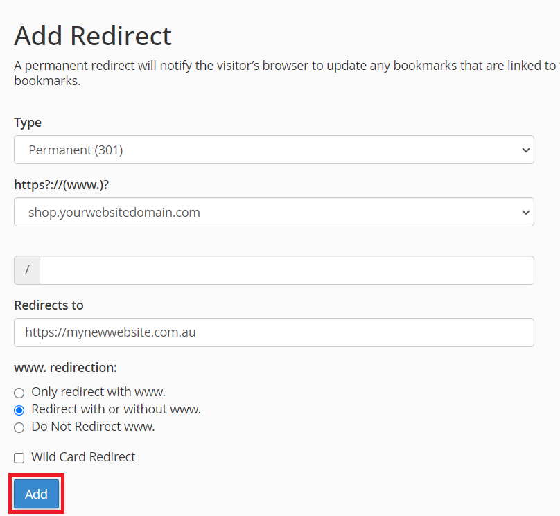This screenshot has height=516, width=560.
Task: Click the "https?://(www.)?" field label
Action: [x=61, y=185]
